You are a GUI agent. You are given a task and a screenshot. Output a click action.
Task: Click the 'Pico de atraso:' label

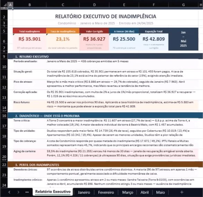pyautogui.click(x=23, y=82)
